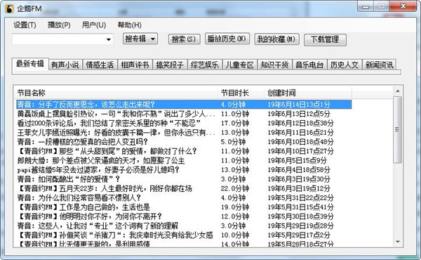Open the 设置(T) menu
421x260 pixels.
tap(25, 25)
